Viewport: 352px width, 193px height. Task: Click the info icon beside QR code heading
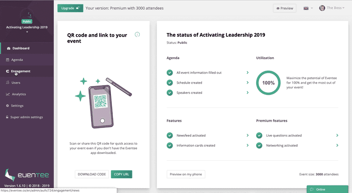137,35
